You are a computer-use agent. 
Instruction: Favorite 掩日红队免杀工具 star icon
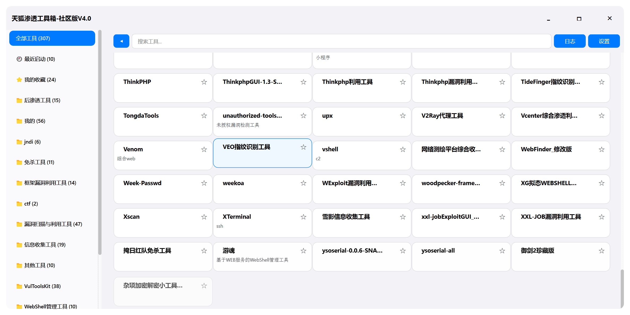[204, 251]
